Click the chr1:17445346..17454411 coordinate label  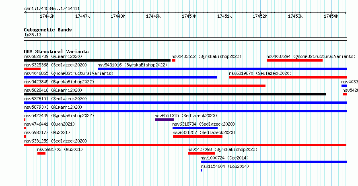coord(52,9)
